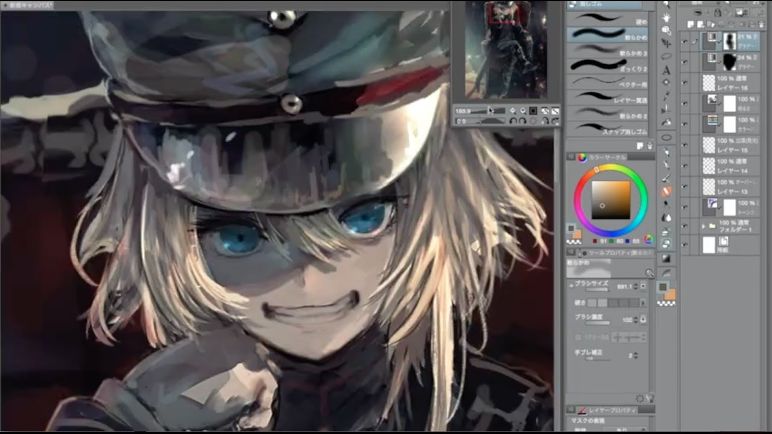
Task: Hide layer レイヤー 16 via eye icon
Action: click(x=685, y=83)
